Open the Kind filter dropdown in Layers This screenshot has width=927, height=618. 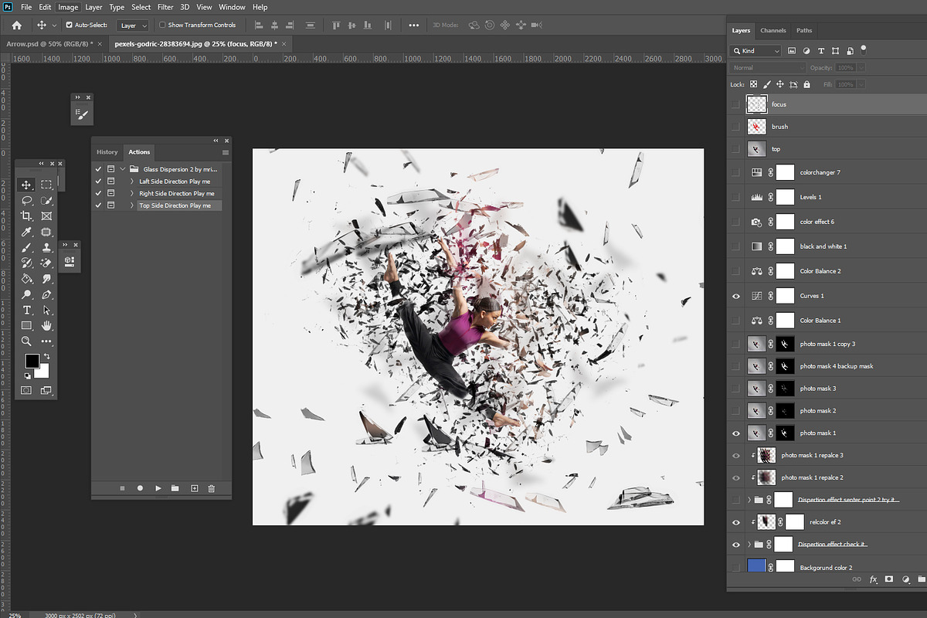756,51
